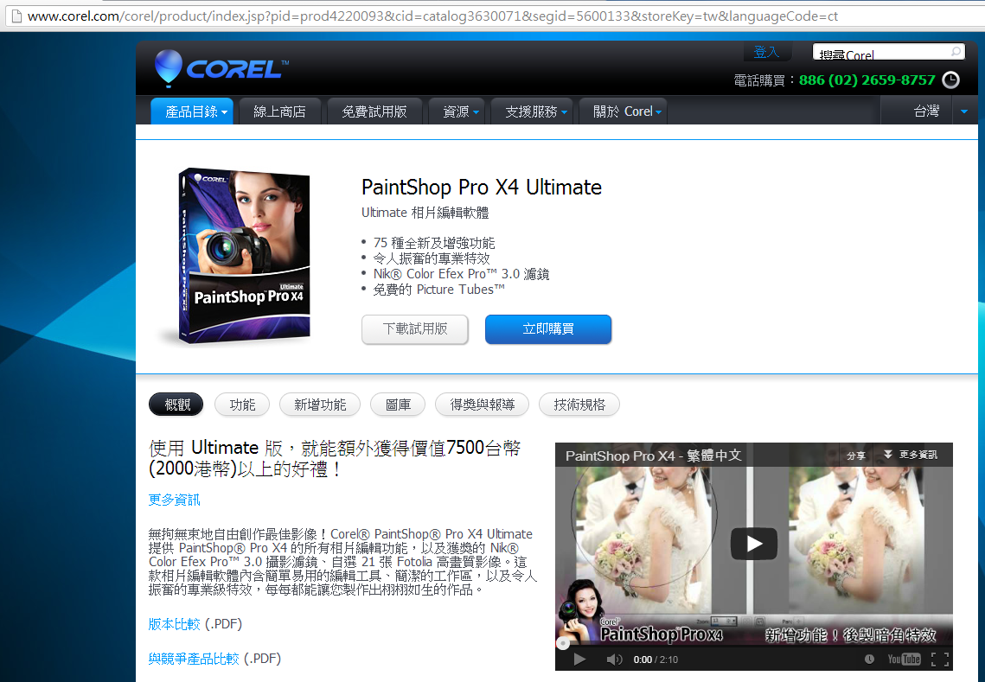Viewport: 985px width, 682px height.
Task: Click the Corel balloon logo
Action: pos(221,67)
